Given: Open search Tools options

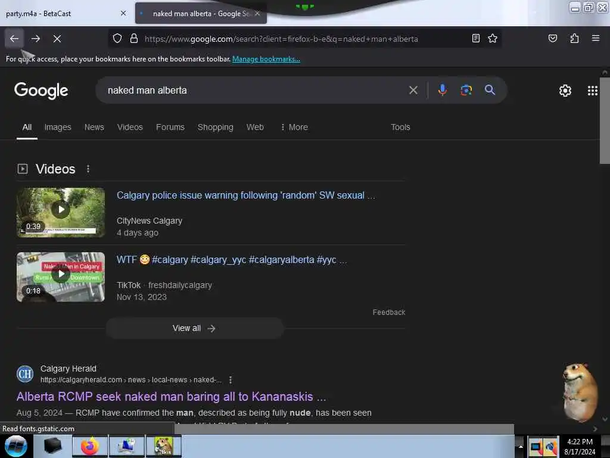Looking at the screenshot, I should point(400,128).
